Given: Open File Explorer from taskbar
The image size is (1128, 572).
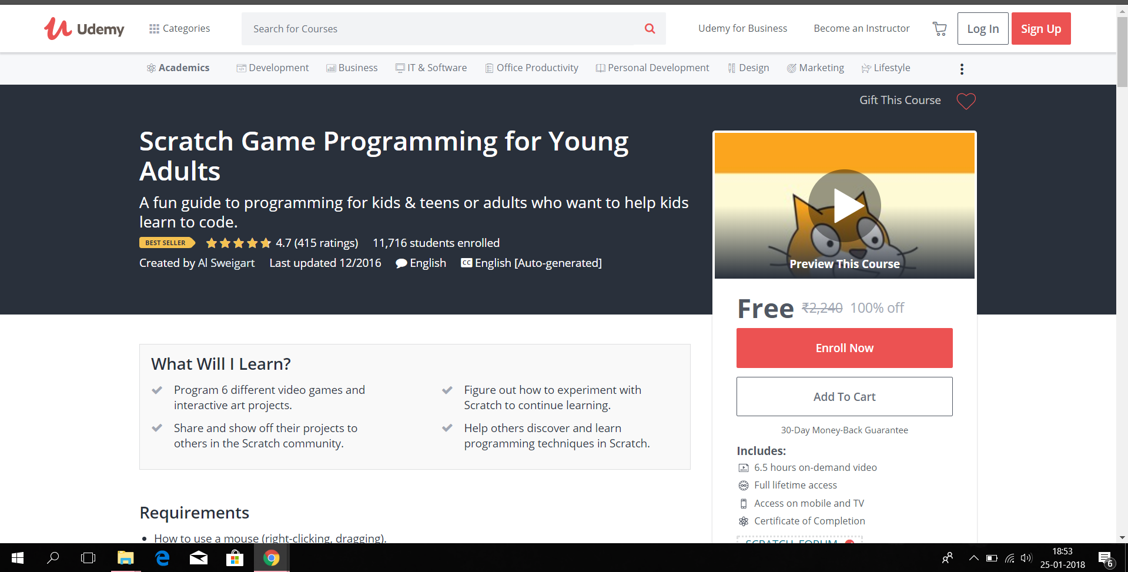Looking at the screenshot, I should click(x=126, y=558).
